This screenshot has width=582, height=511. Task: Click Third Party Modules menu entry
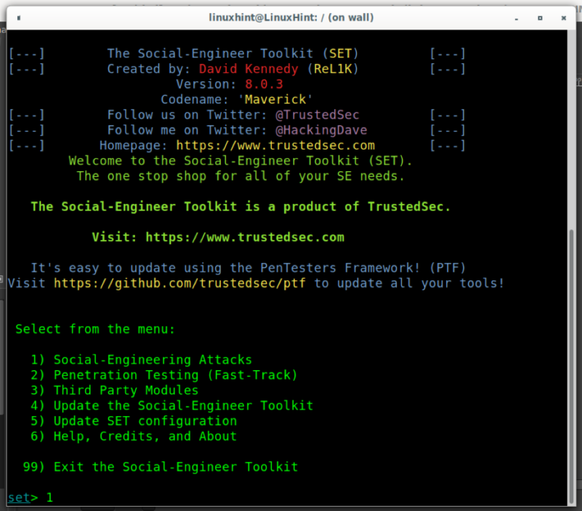(x=126, y=390)
